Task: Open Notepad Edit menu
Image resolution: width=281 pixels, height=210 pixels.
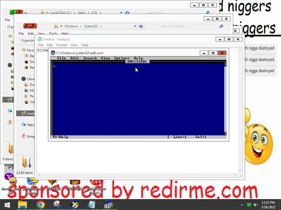Action: click(x=50, y=45)
